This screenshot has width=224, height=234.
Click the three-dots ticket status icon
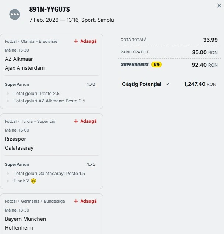coord(15,14)
